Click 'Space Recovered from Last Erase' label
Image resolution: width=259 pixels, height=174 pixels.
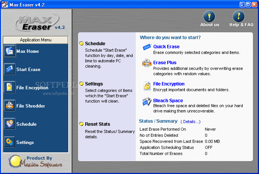171,141
